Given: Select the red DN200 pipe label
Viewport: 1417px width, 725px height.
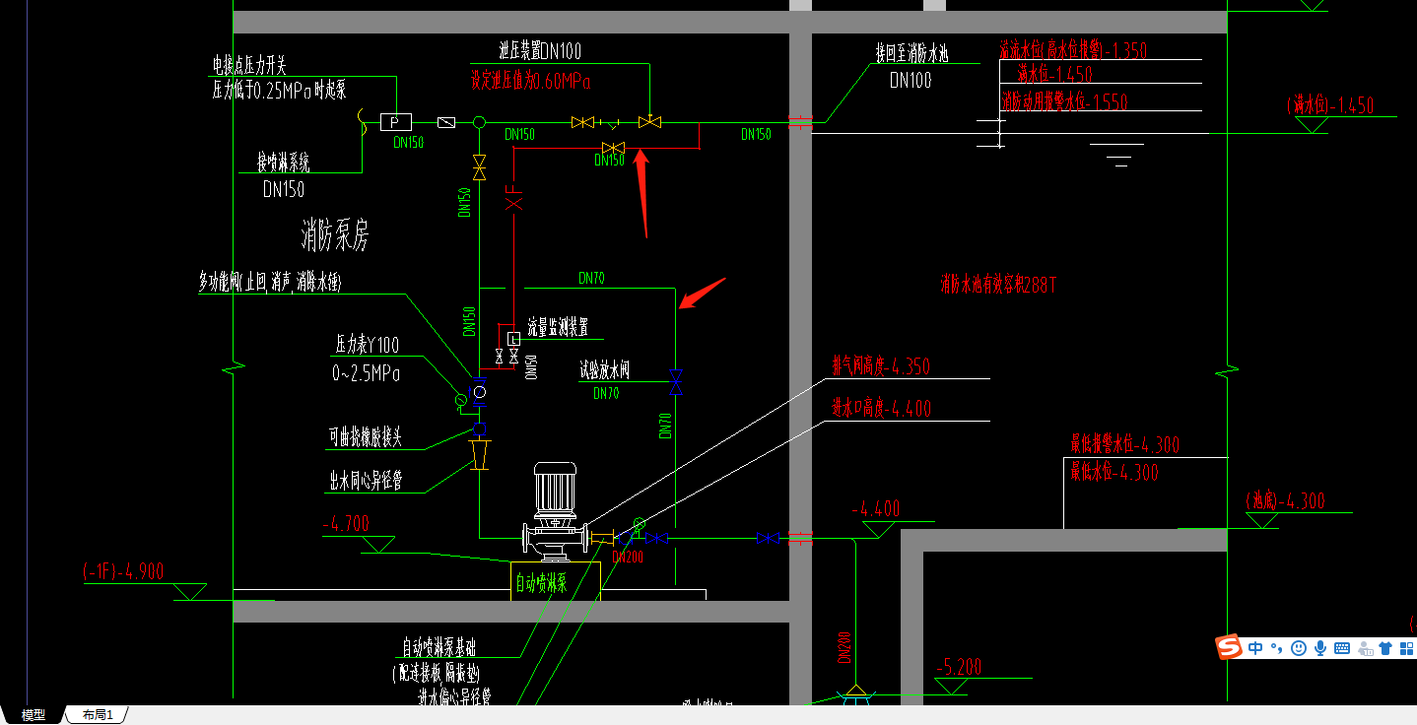Looking at the screenshot, I should click(628, 557).
